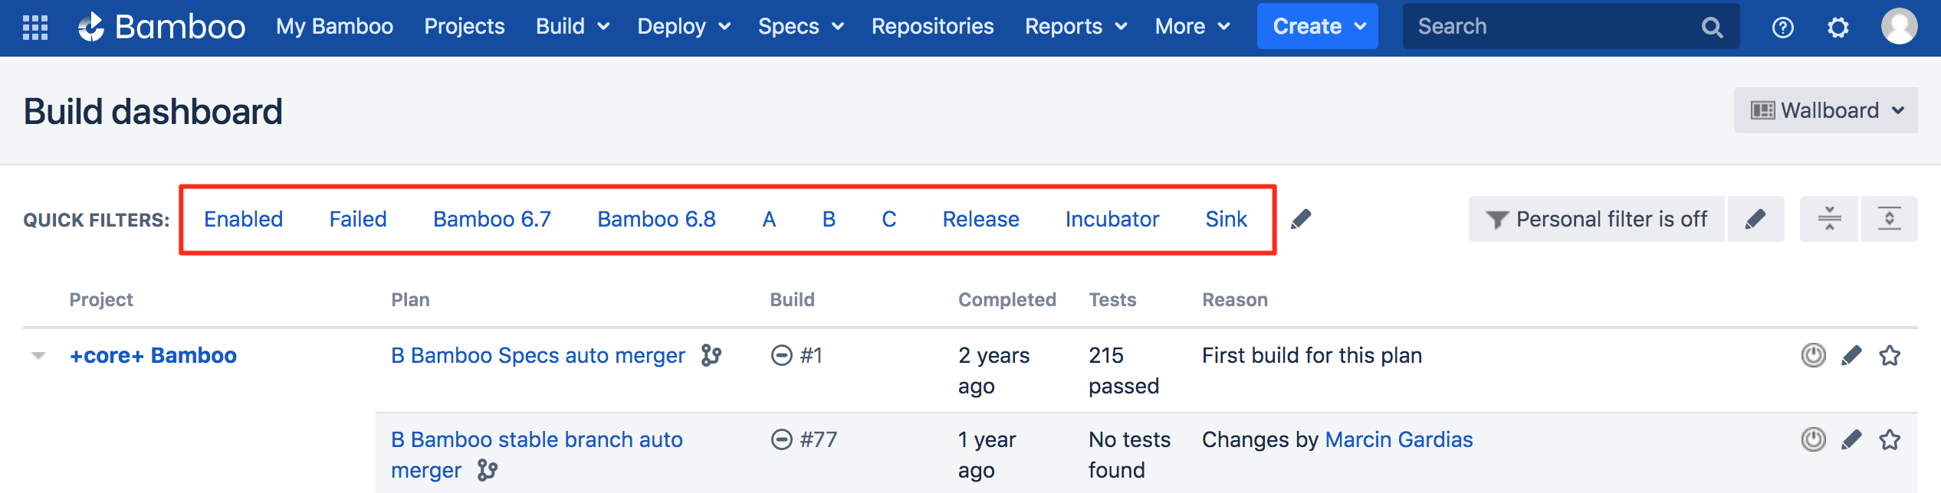Go to the Repositories menu
The width and height of the screenshot is (1941, 493).
pos(932,25)
